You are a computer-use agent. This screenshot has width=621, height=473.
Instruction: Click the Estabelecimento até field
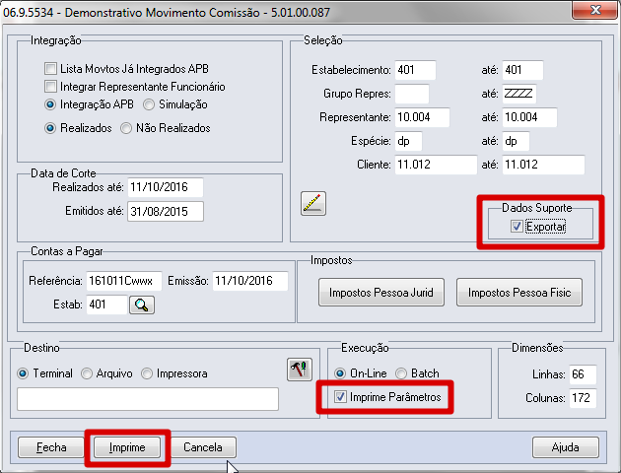(x=522, y=70)
